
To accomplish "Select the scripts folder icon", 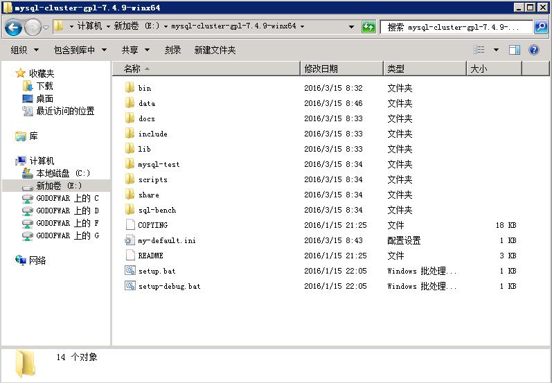I will tap(130, 179).
